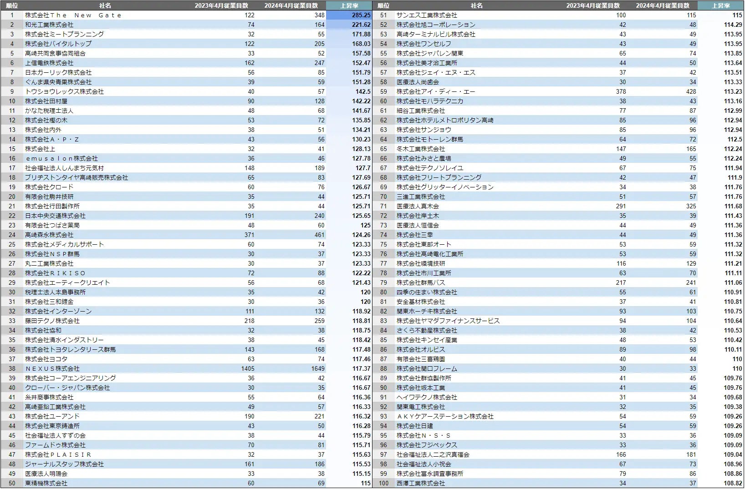This screenshot has width=745, height=489.
Task: Click the ファームドゥ株式会社 cell
Action: (x=55, y=445)
